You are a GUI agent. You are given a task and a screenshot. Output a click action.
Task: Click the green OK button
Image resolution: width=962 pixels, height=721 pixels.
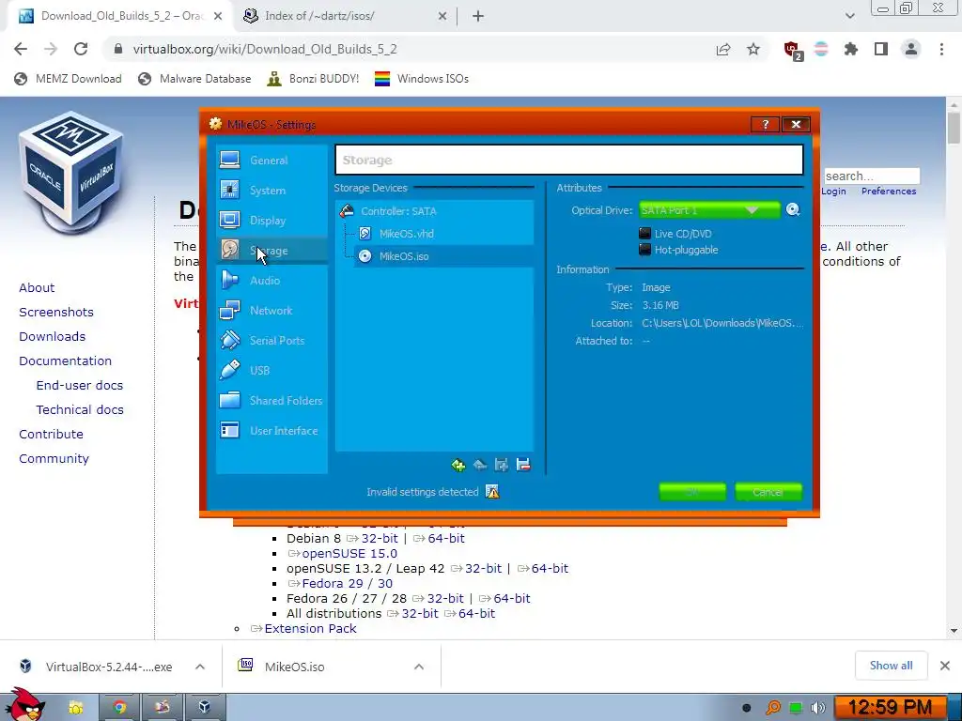tap(692, 492)
